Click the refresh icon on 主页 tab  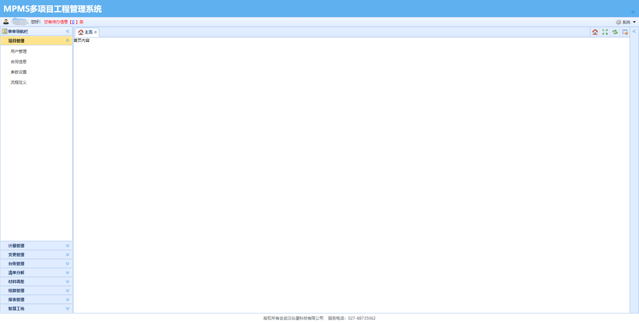click(96, 32)
